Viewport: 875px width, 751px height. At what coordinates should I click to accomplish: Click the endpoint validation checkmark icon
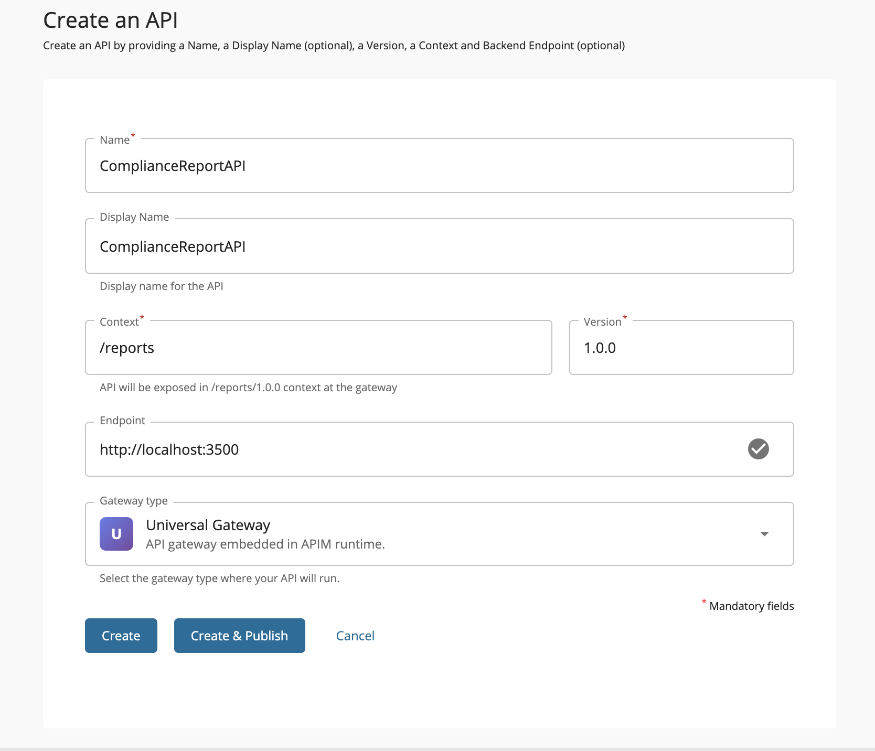758,449
